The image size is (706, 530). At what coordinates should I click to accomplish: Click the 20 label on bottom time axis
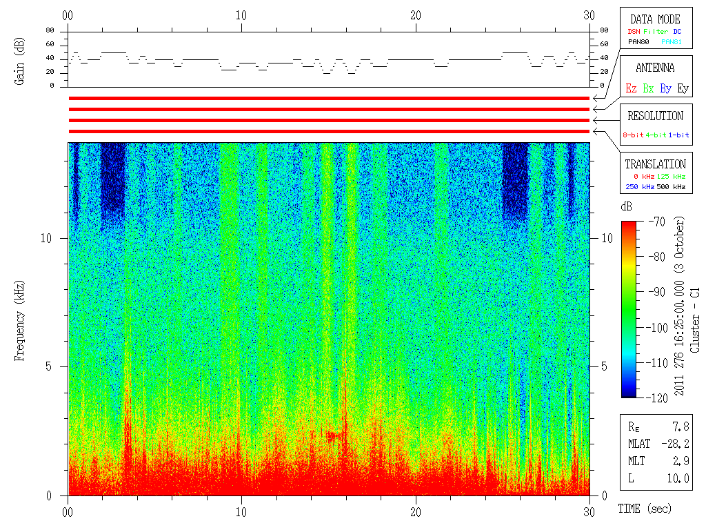(416, 512)
